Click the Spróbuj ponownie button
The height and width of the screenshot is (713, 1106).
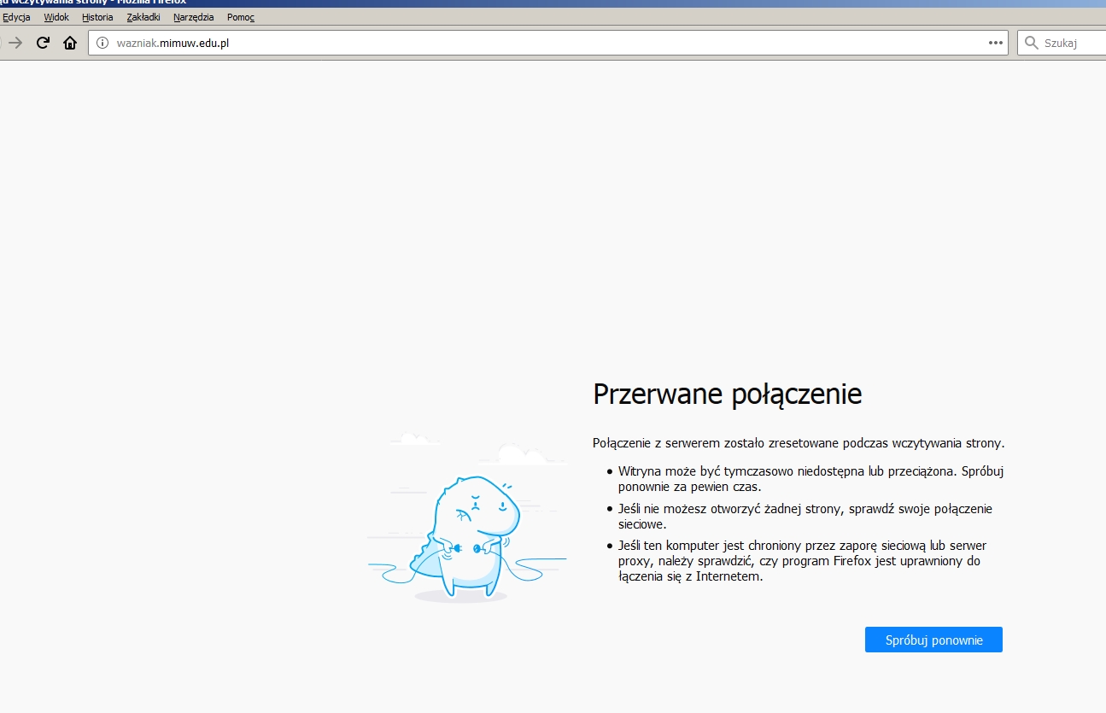pyautogui.click(x=933, y=640)
